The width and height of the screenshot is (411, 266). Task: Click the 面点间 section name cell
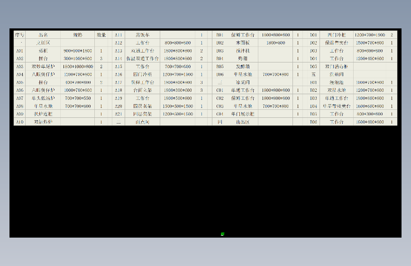142,122
